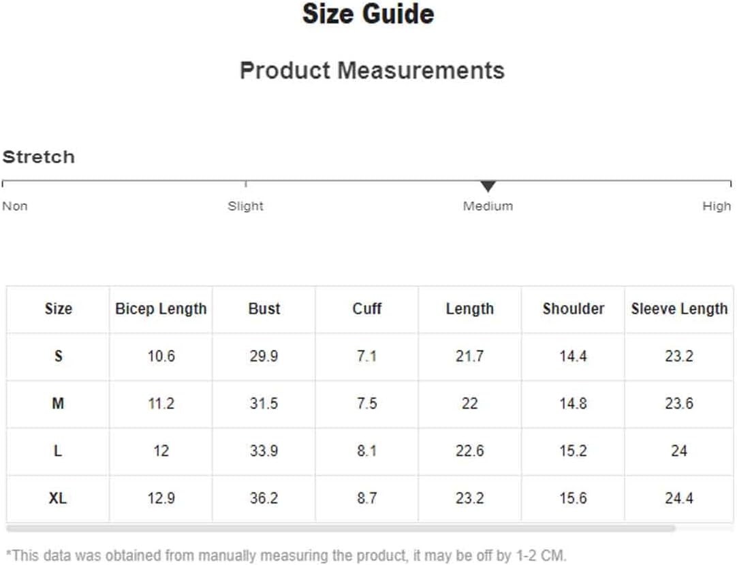Click the Medium stretch label
This screenshot has width=737, height=565.
click(488, 206)
